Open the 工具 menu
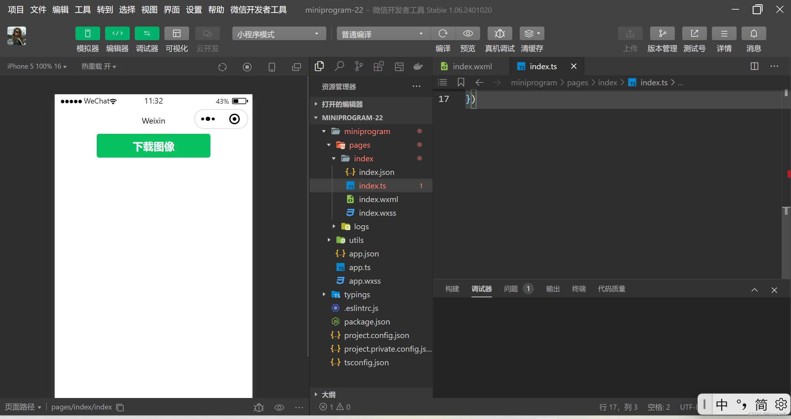This screenshot has width=791, height=419. [x=82, y=10]
